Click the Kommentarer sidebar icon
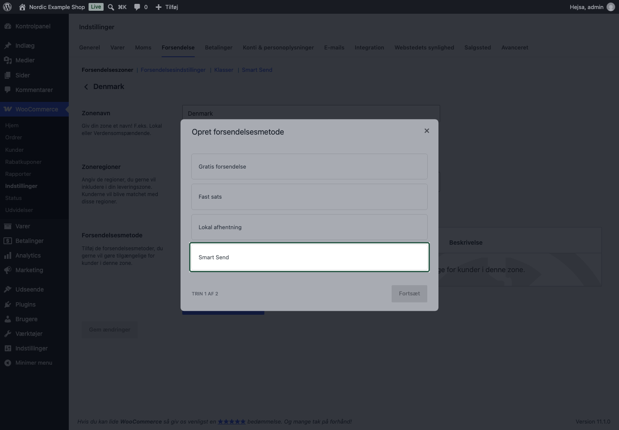 (x=8, y=90)
